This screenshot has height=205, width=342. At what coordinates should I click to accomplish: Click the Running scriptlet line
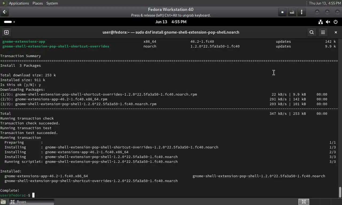coord(170,161)
